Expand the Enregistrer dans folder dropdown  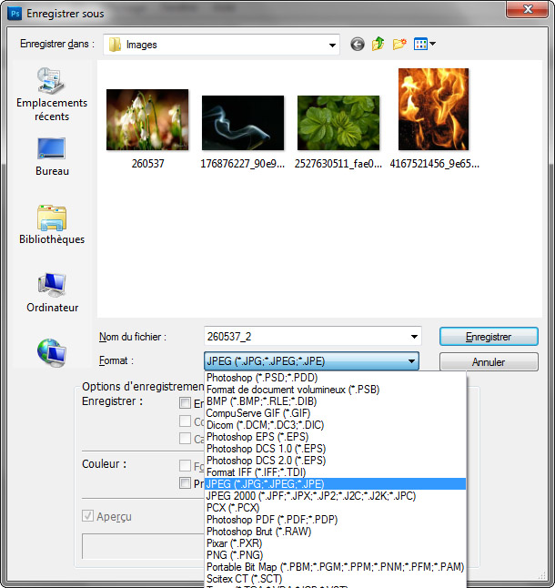coord(332,45)
